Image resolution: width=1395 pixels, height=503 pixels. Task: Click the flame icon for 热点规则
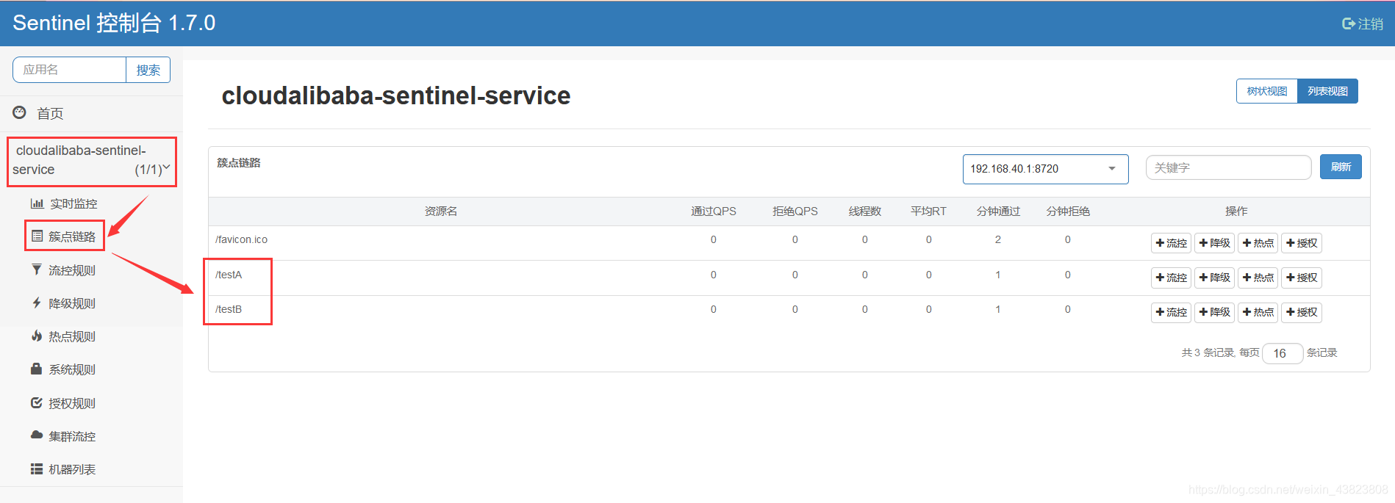point(37,336)
